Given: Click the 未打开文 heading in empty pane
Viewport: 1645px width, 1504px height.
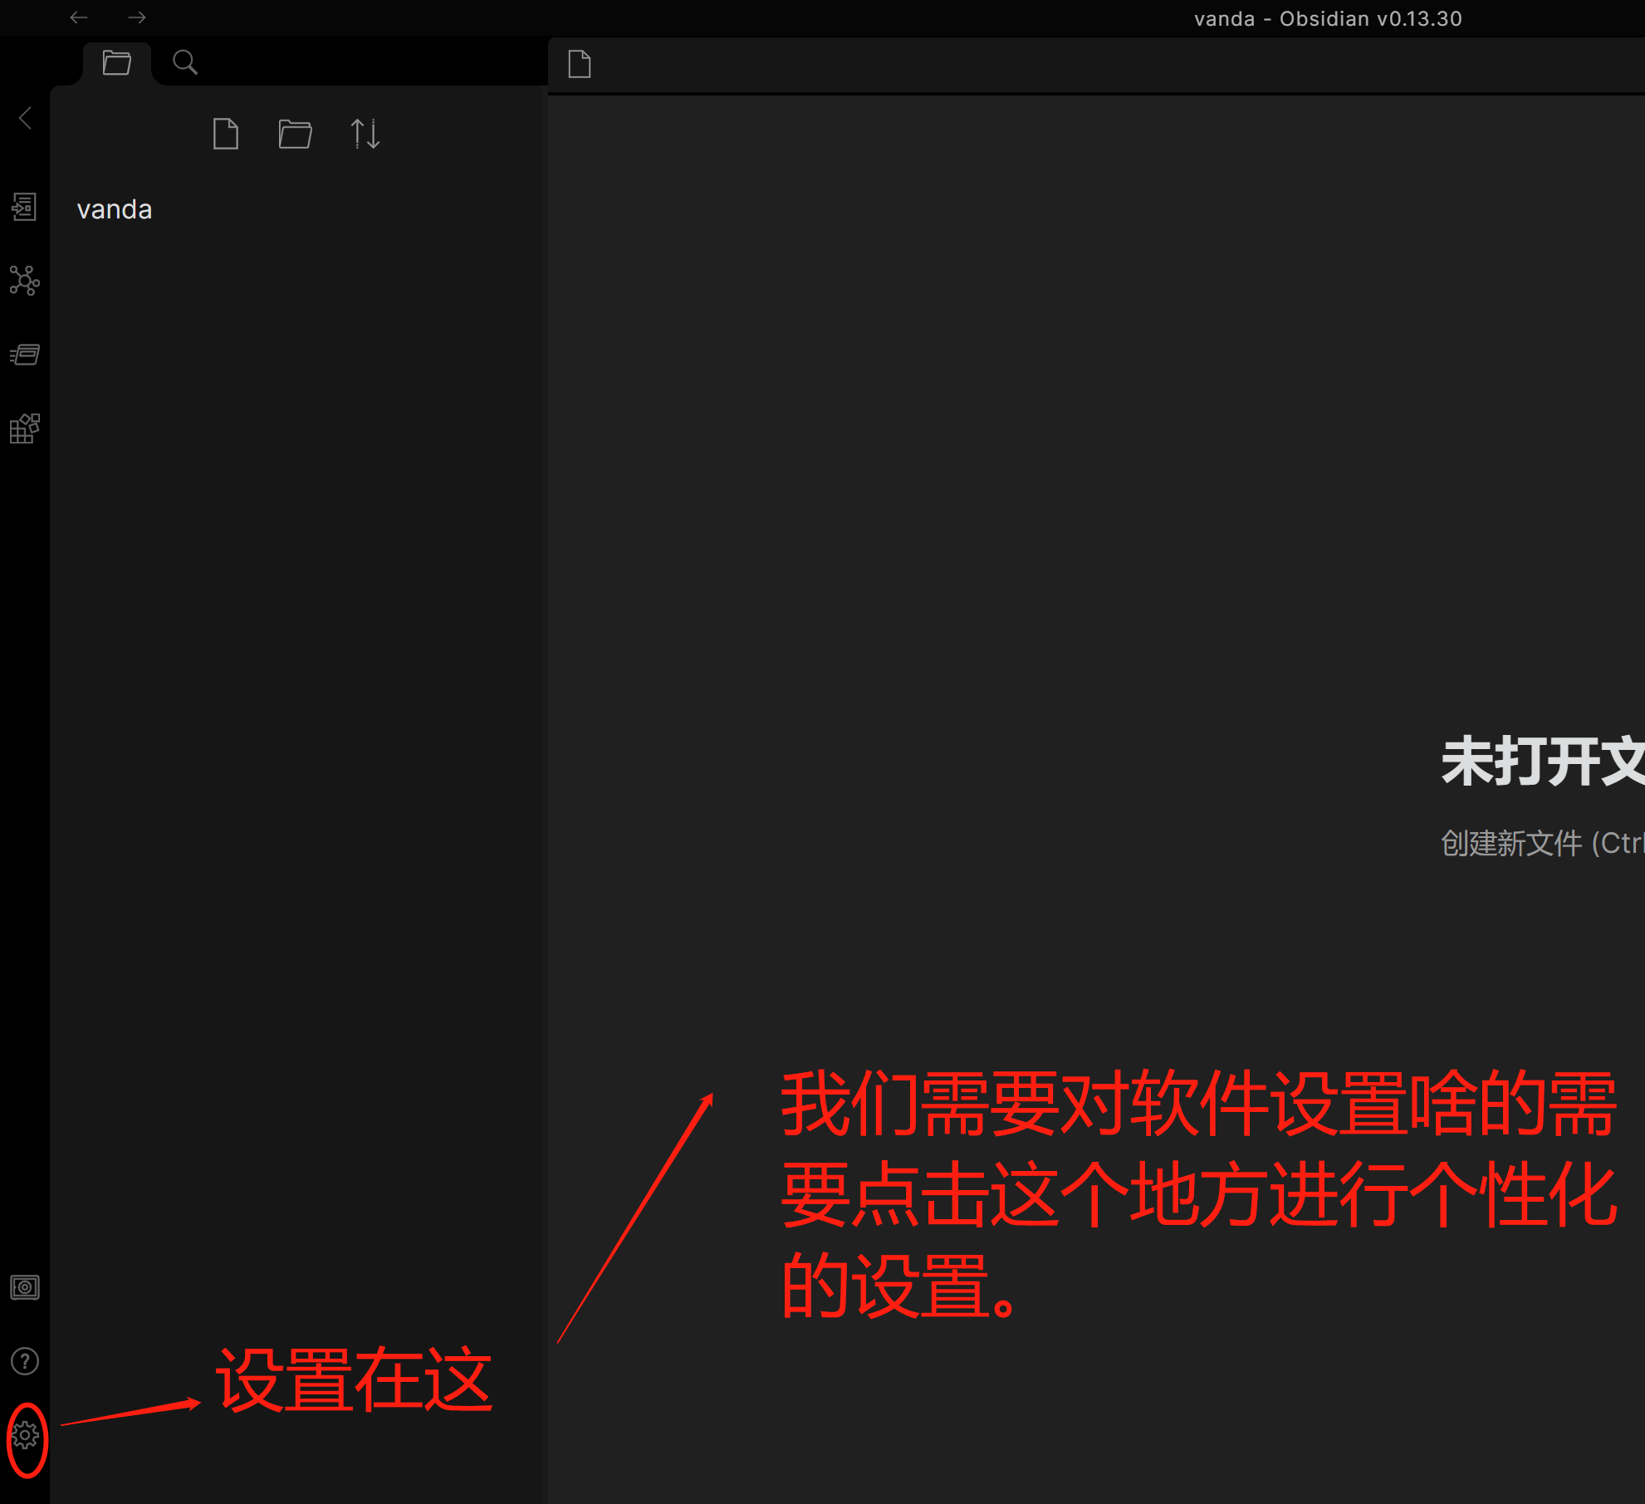Looking at the screenshot, I should 1541,762.
